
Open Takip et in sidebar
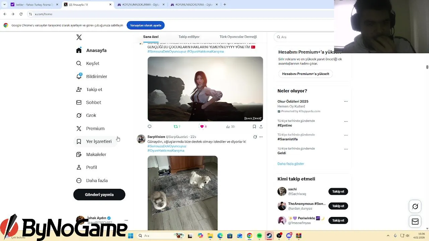(89, 90)
